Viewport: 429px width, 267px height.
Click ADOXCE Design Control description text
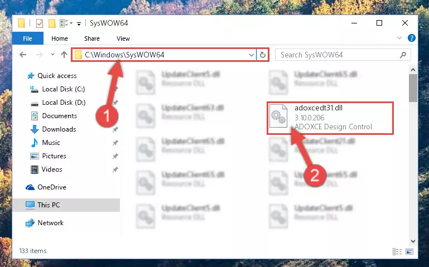333,127
